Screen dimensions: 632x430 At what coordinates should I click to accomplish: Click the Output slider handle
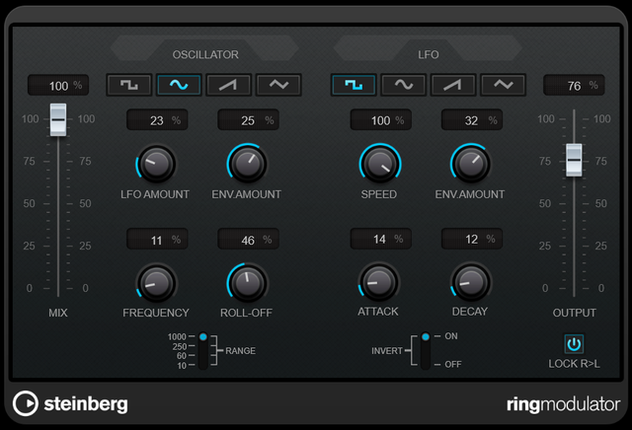(574, 160)
